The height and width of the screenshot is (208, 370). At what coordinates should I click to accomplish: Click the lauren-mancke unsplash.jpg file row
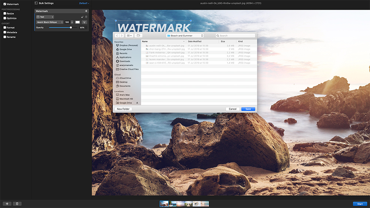pyautogui.click(x=199, y=59)
